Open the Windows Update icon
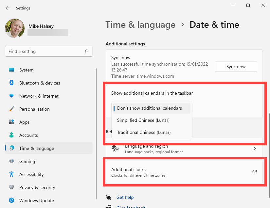Viewport: 270px width, 208px height. [12, 200]
